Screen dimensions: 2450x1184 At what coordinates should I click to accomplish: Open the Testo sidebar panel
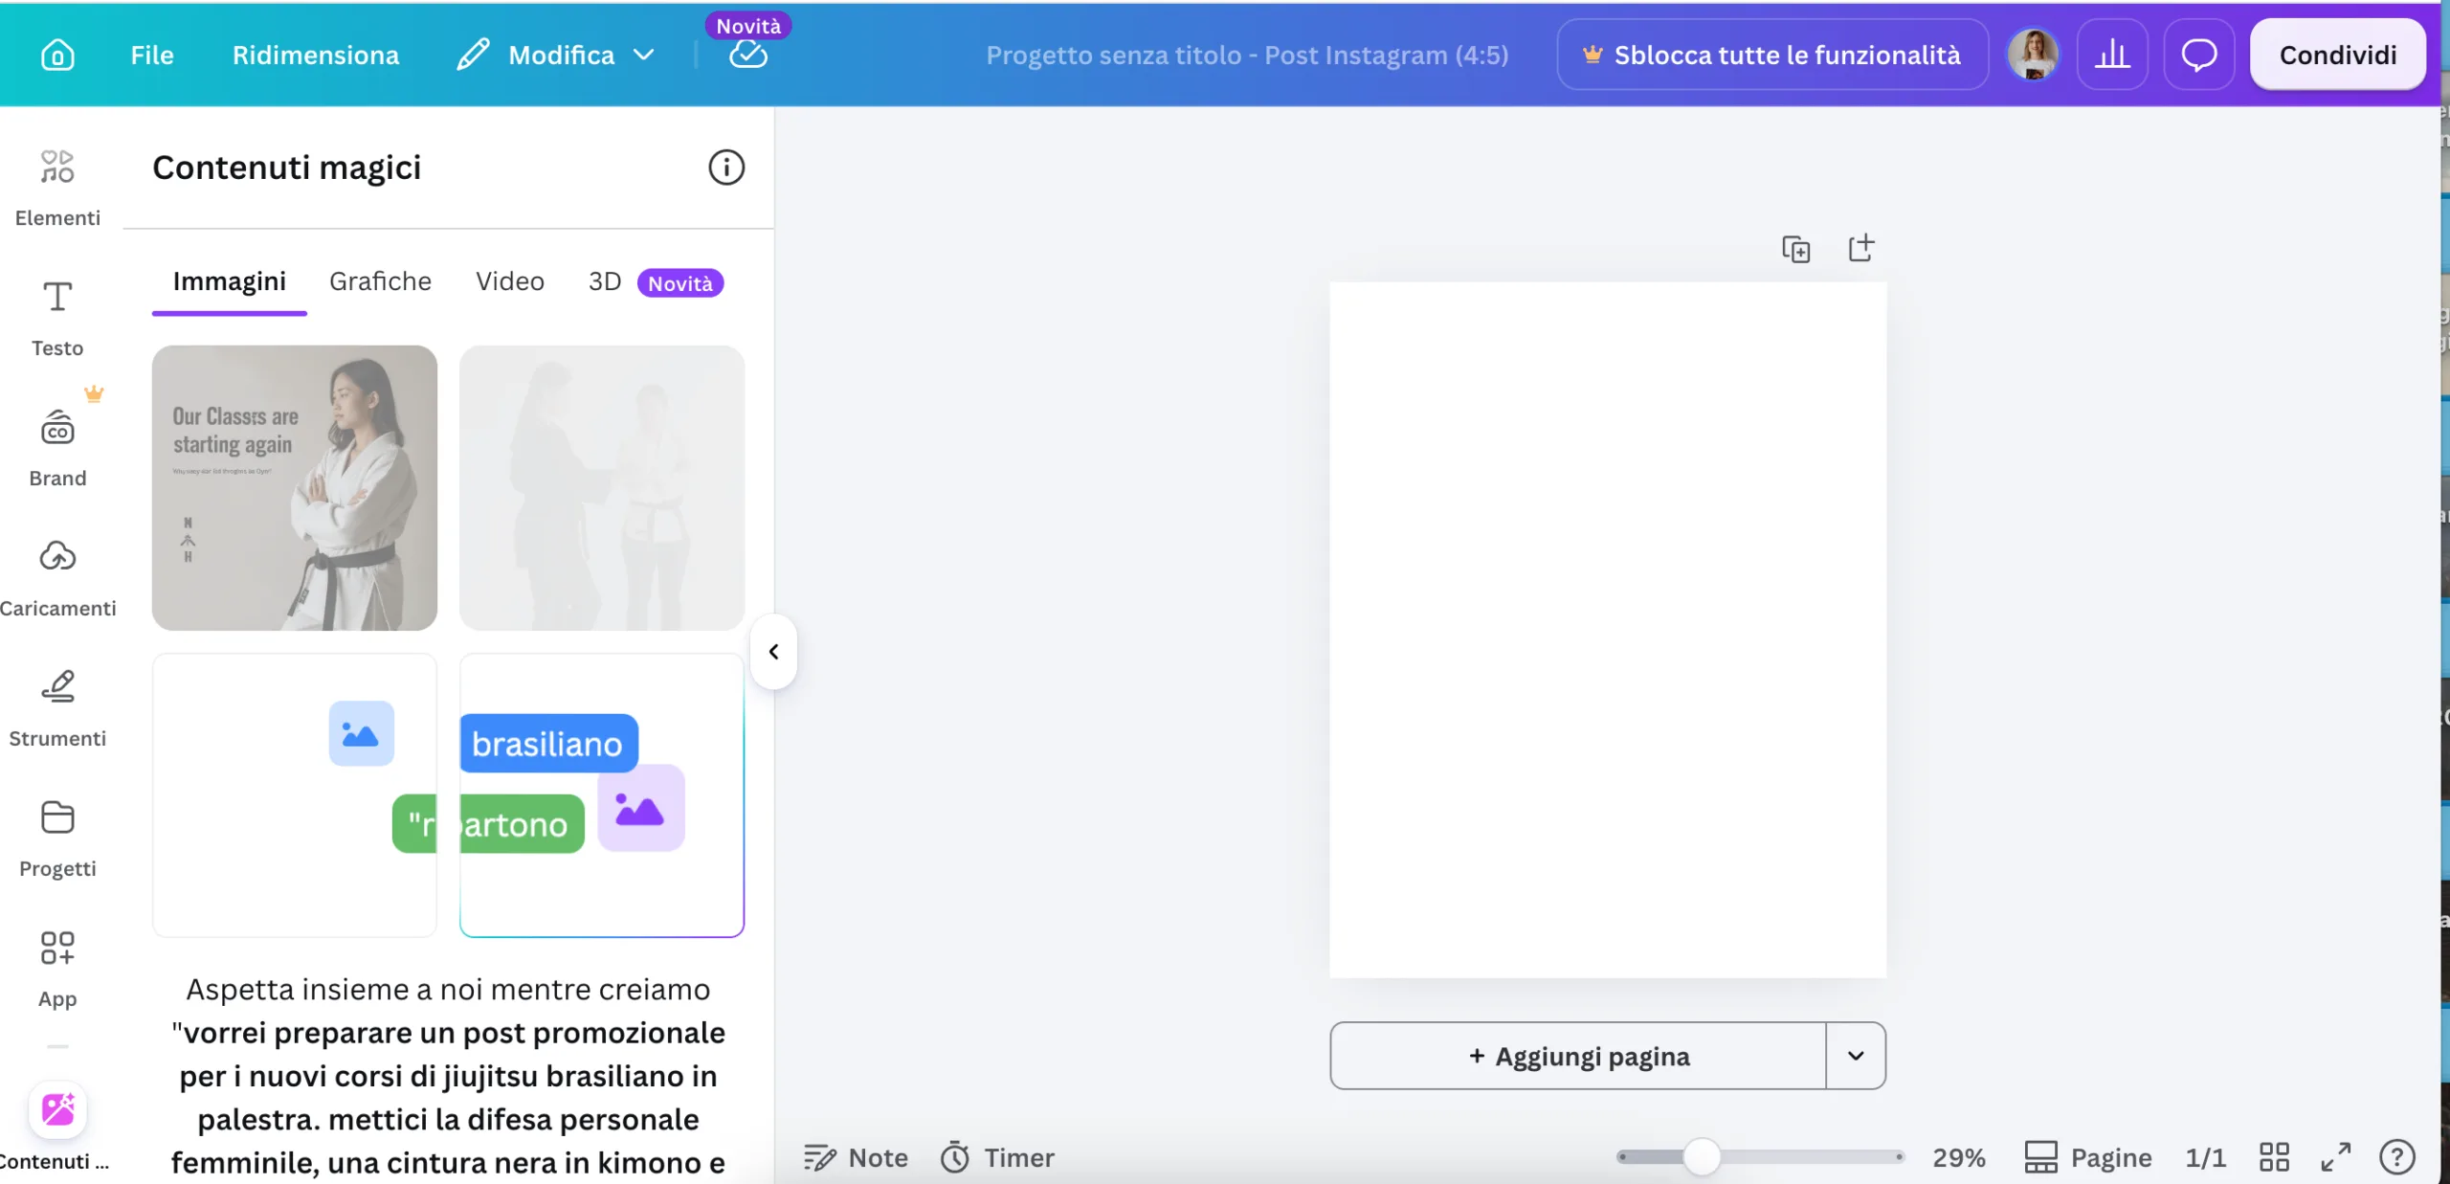[x=57, y=319]
